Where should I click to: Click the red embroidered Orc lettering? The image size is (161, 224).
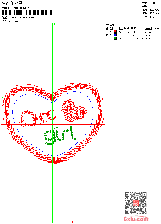click(37, 118)
